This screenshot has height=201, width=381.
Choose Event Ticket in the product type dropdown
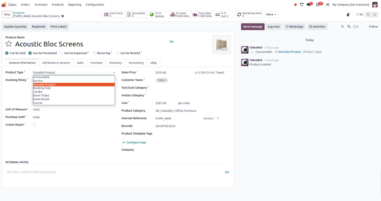pyautogui.click(x=41, y=96)
